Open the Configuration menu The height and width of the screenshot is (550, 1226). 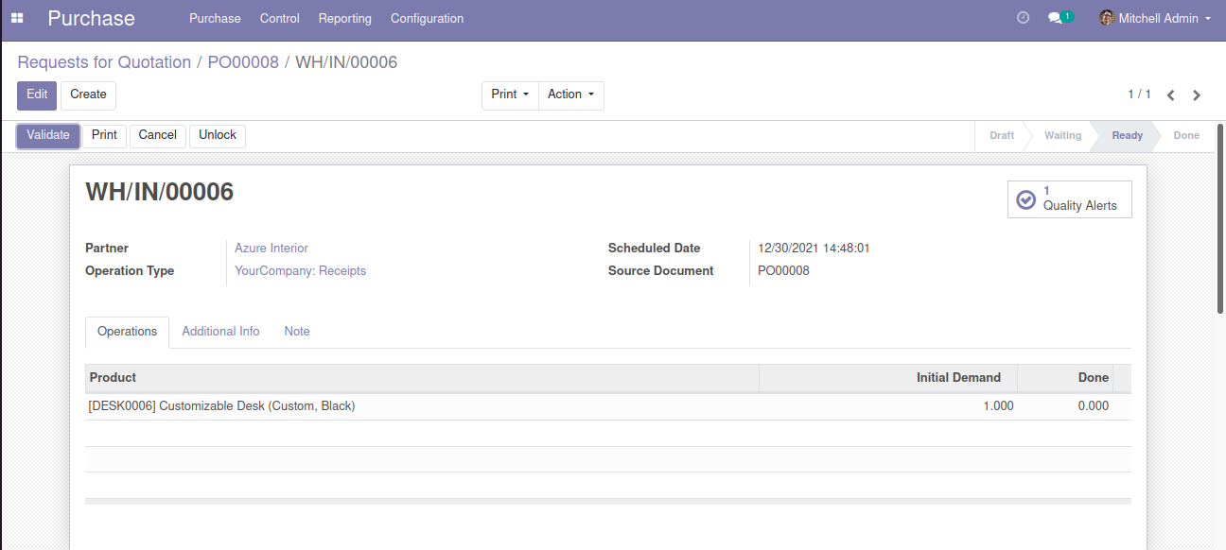tap(428, 18)
